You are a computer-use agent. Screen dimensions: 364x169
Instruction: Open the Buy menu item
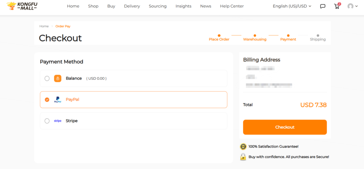pyautogui.click(x=111, y=6)
